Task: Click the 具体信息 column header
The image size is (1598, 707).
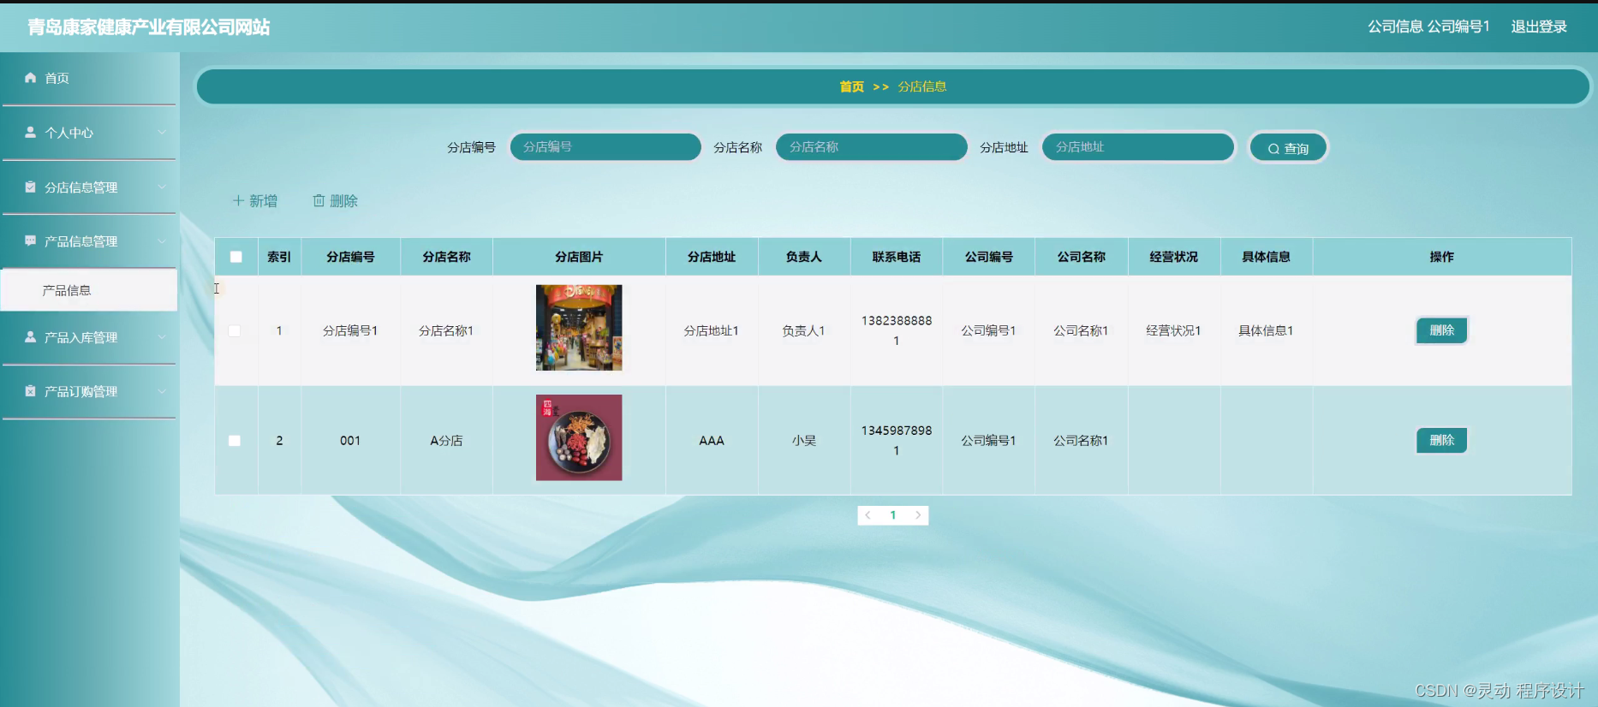Action: coord(1267,257)
